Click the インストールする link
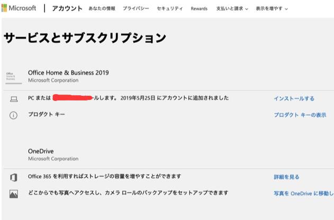334x220 pixels. (x=294, y=98)
